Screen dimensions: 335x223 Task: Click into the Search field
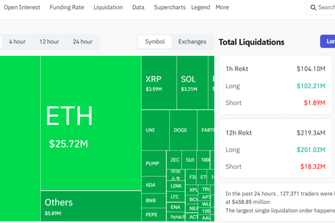pyautogui.click(x=325, y=7)
